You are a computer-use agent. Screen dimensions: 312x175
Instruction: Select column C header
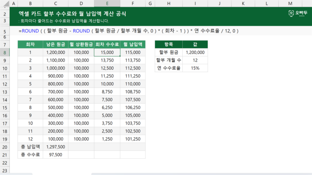coord(56,3)
